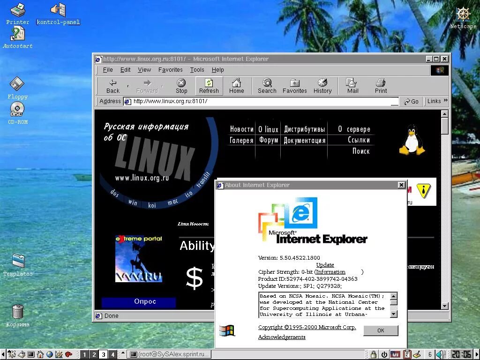
Task: Open the Floppy desktop icon
Action: pos(17,88)
